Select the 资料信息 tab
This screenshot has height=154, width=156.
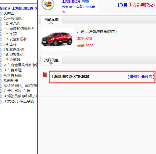(51, 61)
